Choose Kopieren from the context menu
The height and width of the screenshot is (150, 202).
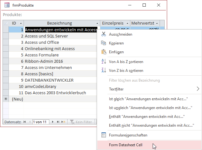pyautogui.click(x=150, y=43)
